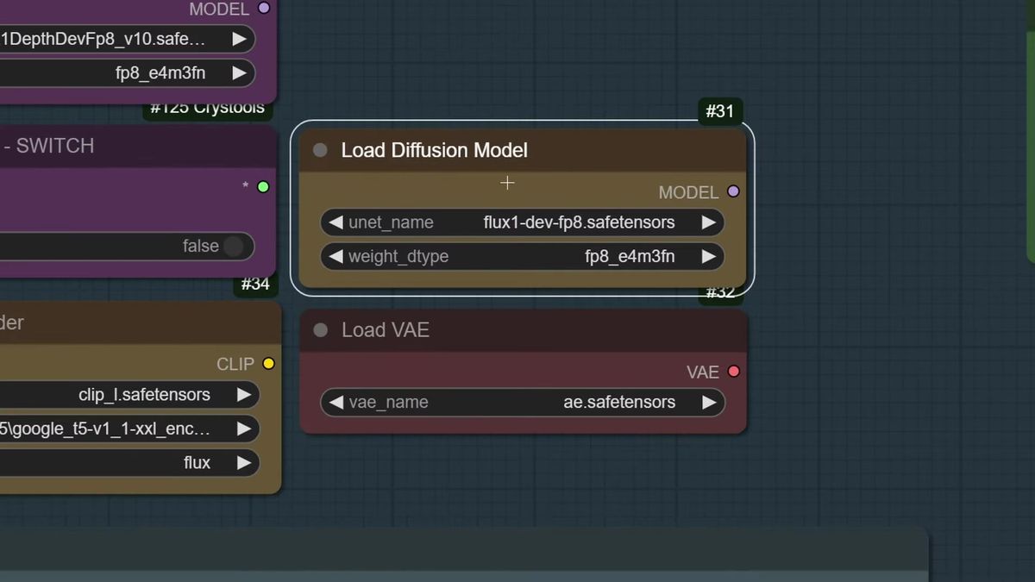This screenshot has height=582, width=1035.
Task: Open the flux type dropdown
Action: coord(129,463)
